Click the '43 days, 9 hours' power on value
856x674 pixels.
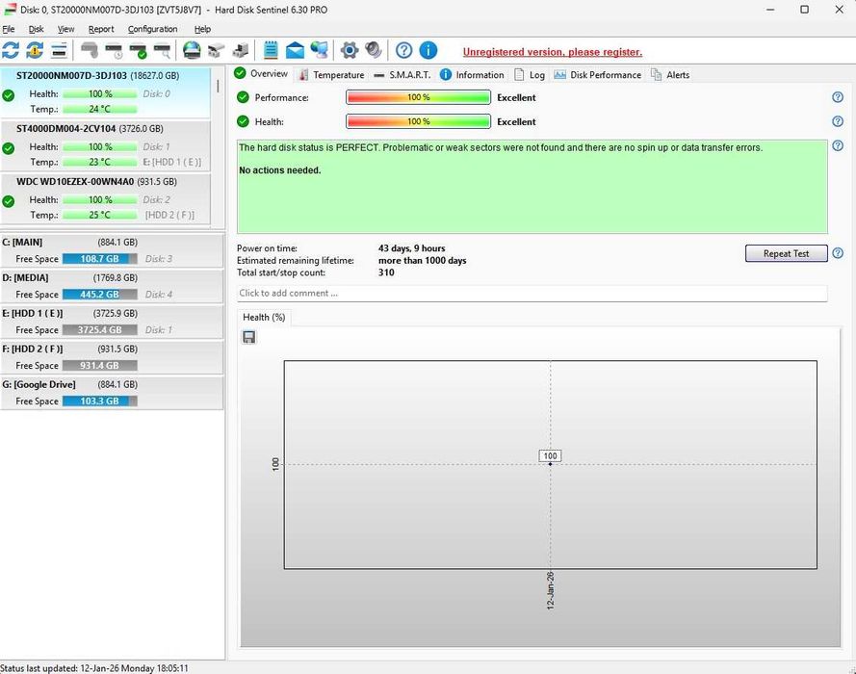point(411,248)
